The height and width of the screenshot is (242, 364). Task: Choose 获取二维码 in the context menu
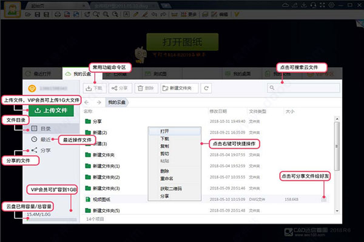(x=175, y=189)
